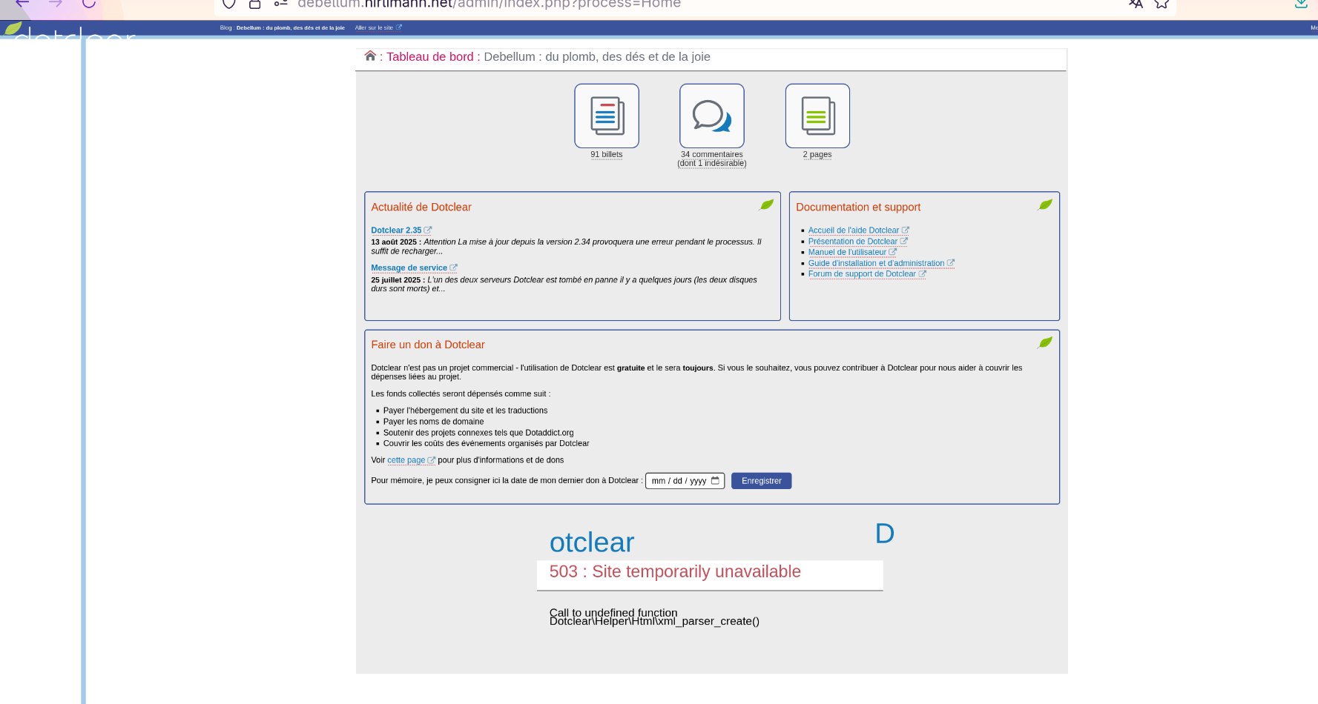This screenshot has width=1318, height=704.
Task: Visit Forum de support de Dotclear
Action: point(862,274)
